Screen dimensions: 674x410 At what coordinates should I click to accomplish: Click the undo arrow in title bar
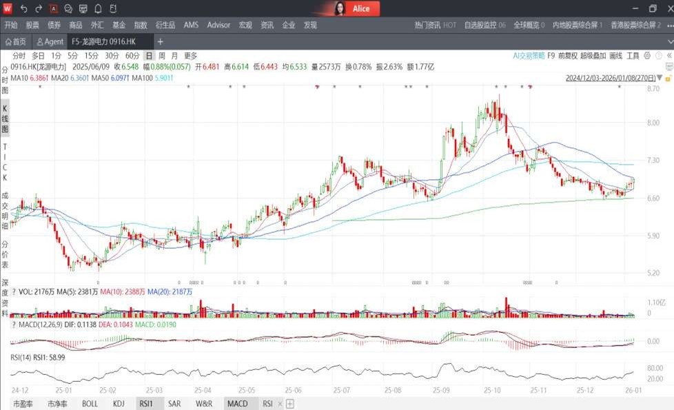pyautogui.click(x=23, y=9)
